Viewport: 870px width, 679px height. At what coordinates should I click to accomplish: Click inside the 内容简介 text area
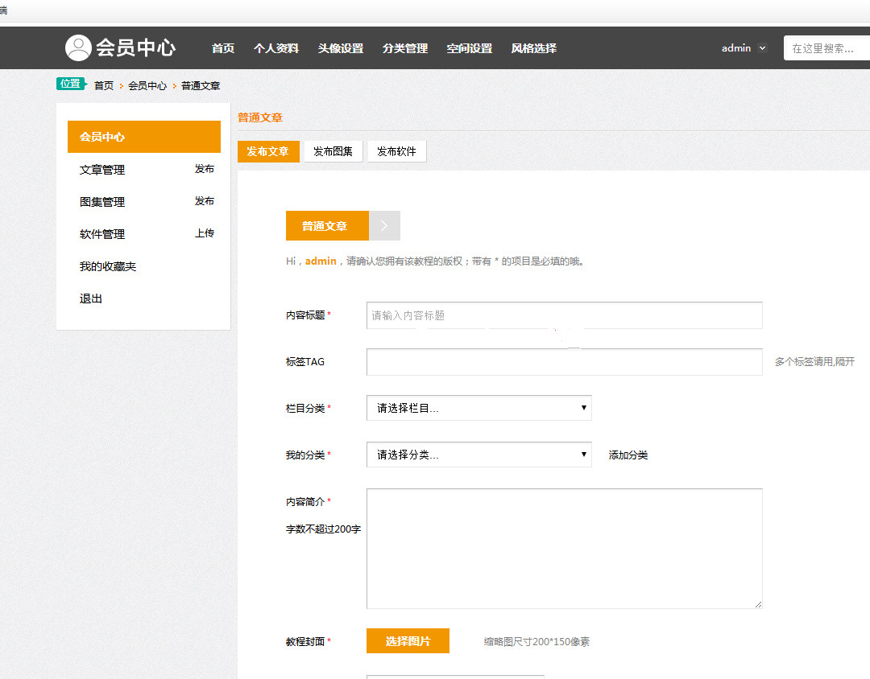pos(564,548)
